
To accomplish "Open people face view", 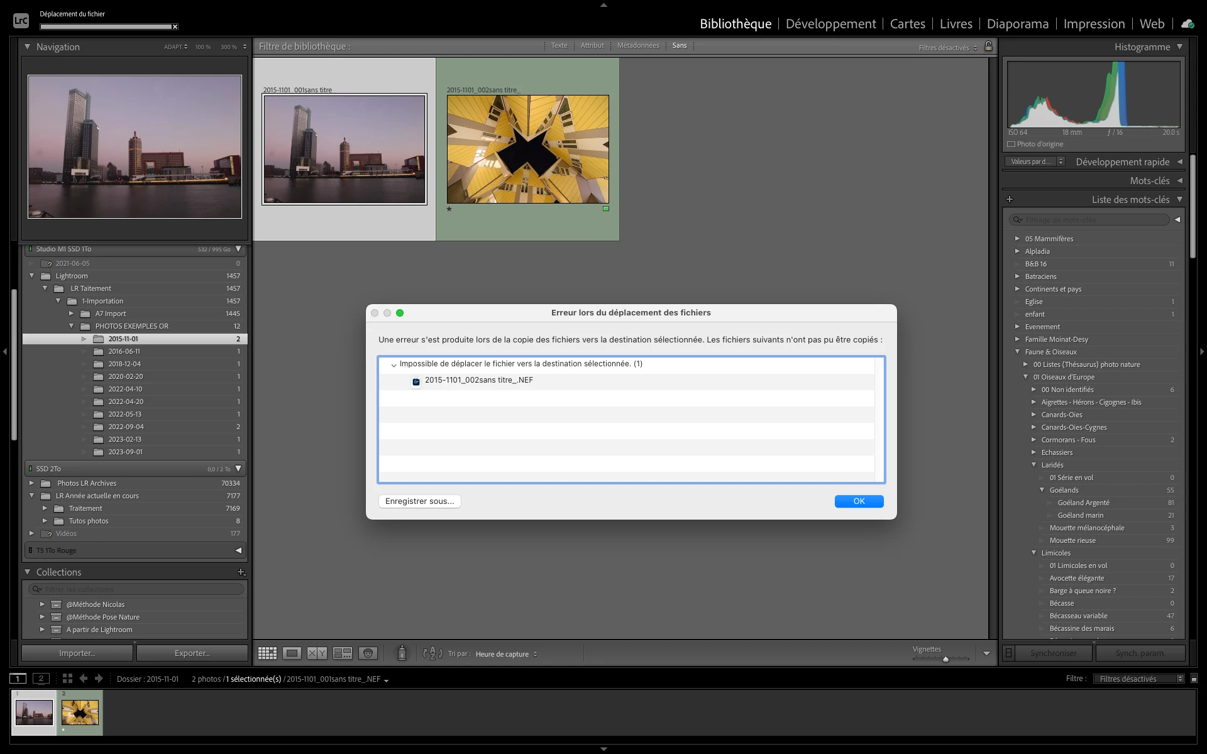I will click(368, 653).
